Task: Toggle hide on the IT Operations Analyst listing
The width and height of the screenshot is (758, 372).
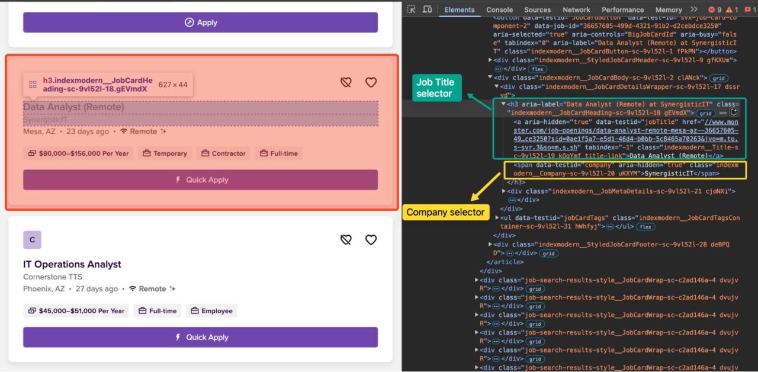Action: pos(345,240)
